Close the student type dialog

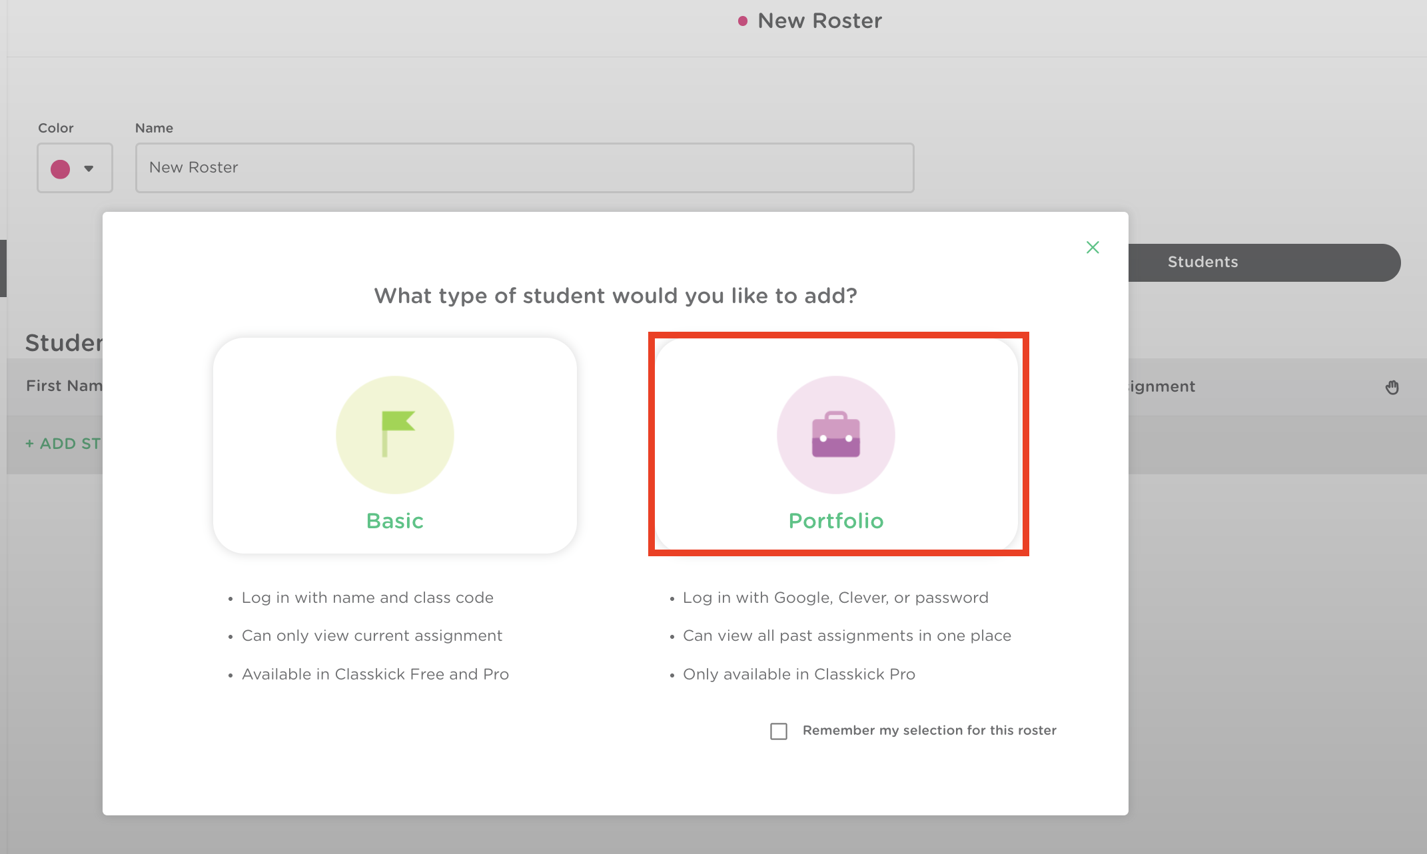point(1092,247)
